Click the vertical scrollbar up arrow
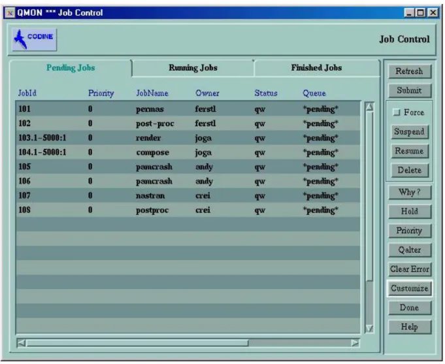This screenshot has height=364, width=445. [369, 107]
